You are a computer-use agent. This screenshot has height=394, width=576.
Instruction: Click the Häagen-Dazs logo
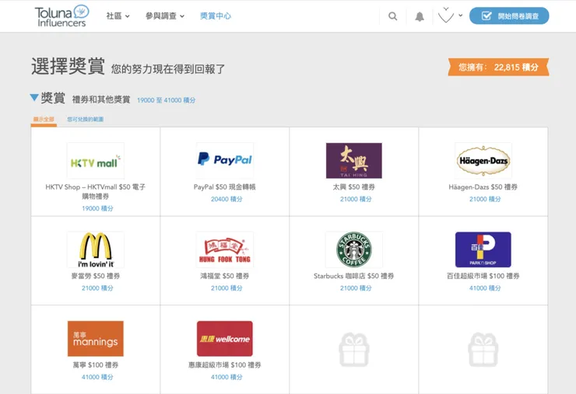click(x=483, y=161)
